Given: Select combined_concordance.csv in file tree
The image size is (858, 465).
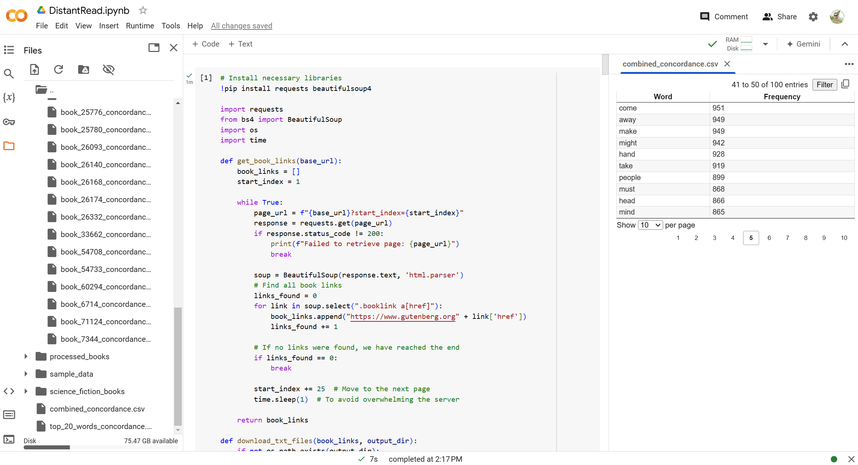Looking at the screenshot, I should click(97, 409).
